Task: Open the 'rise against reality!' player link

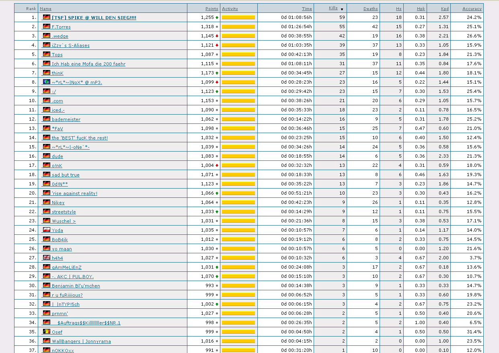Action: point(74,193)
